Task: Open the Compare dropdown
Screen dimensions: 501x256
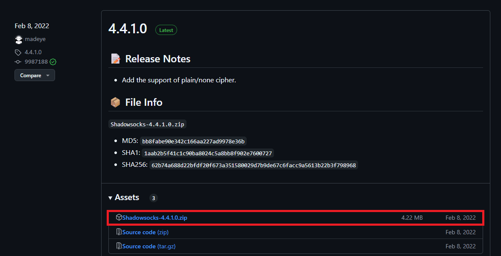Action: (x=35, y=75)
